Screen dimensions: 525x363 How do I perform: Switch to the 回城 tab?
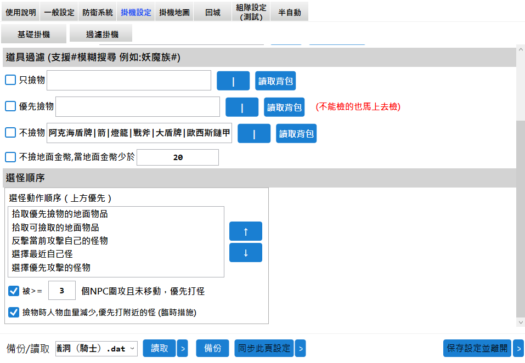tap(213, 13)
